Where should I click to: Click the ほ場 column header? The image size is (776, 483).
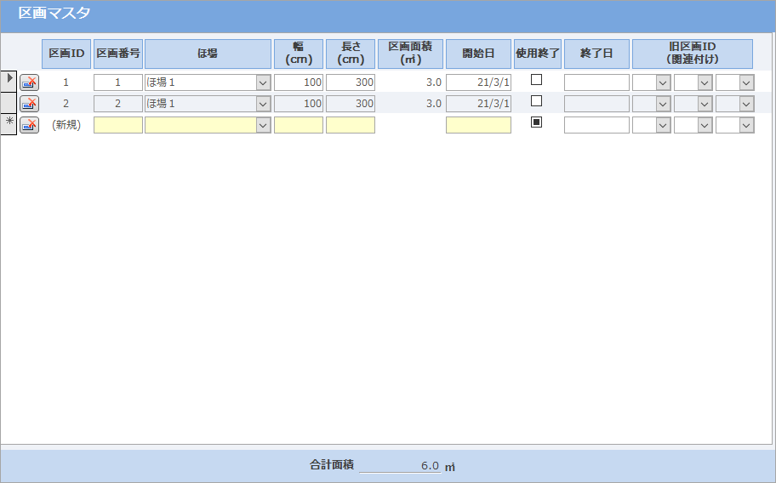(x=208, y=54)
